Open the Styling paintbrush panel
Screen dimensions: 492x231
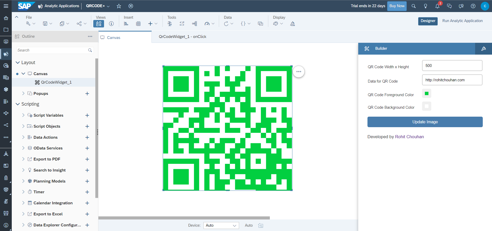484,48
